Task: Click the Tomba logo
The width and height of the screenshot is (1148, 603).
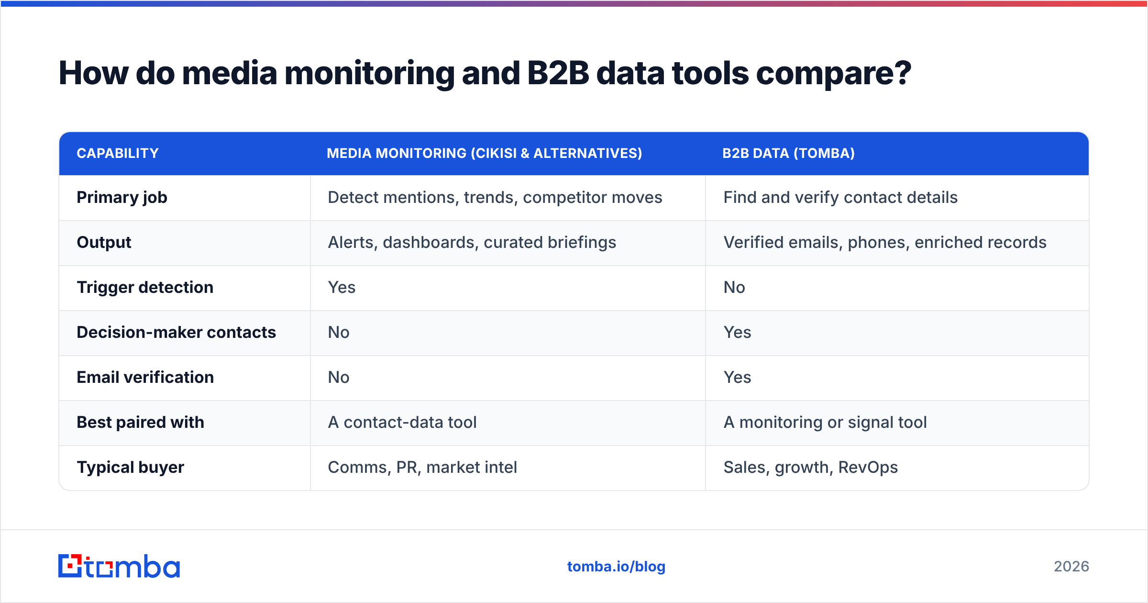Action: pyautogui.click(x=119, y=566)
